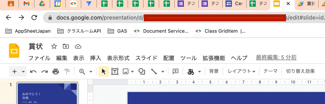
Task: Select the line tool
Action: (x=154, y=72)
